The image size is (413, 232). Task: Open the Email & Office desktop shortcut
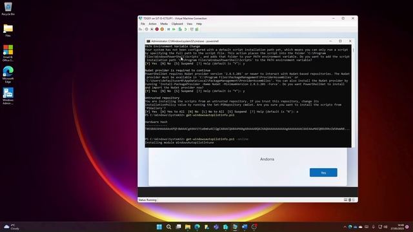coord(8,53)
